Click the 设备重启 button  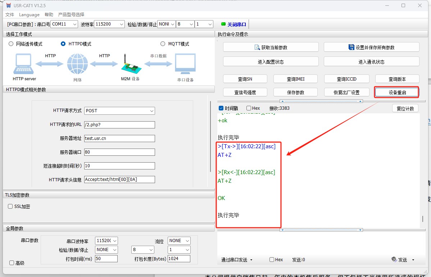click(x=397, y=92)
